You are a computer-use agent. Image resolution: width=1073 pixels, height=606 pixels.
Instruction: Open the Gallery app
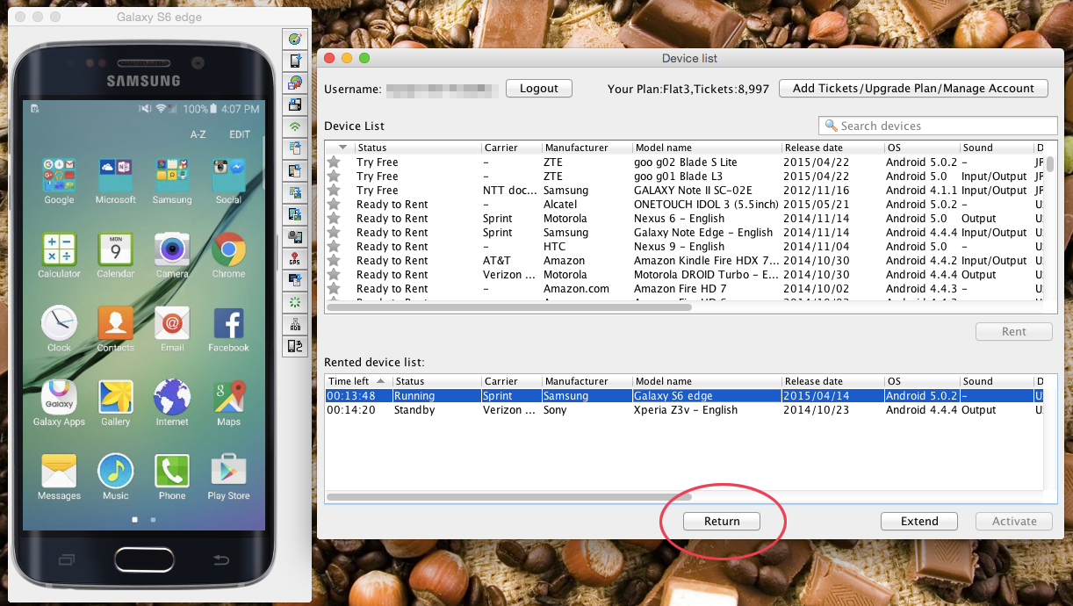[x=116, y=403]
